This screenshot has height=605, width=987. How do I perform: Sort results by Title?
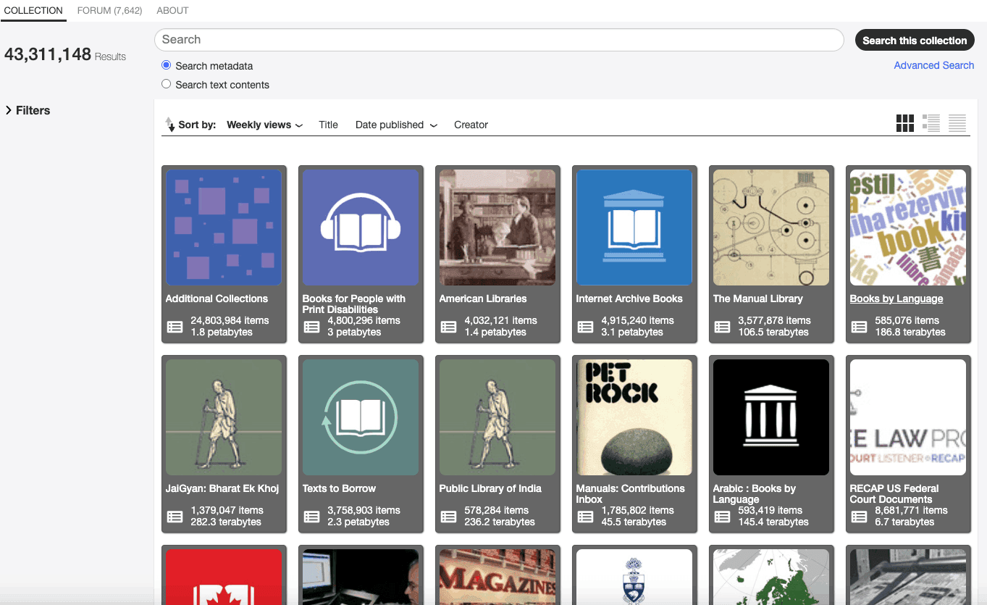pos(328,125)
